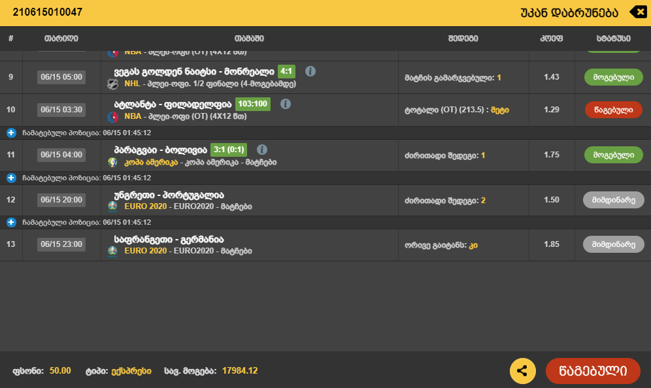Click date 06/15 23:00
The width and height of the screenshot is (651, 388).
61,244
